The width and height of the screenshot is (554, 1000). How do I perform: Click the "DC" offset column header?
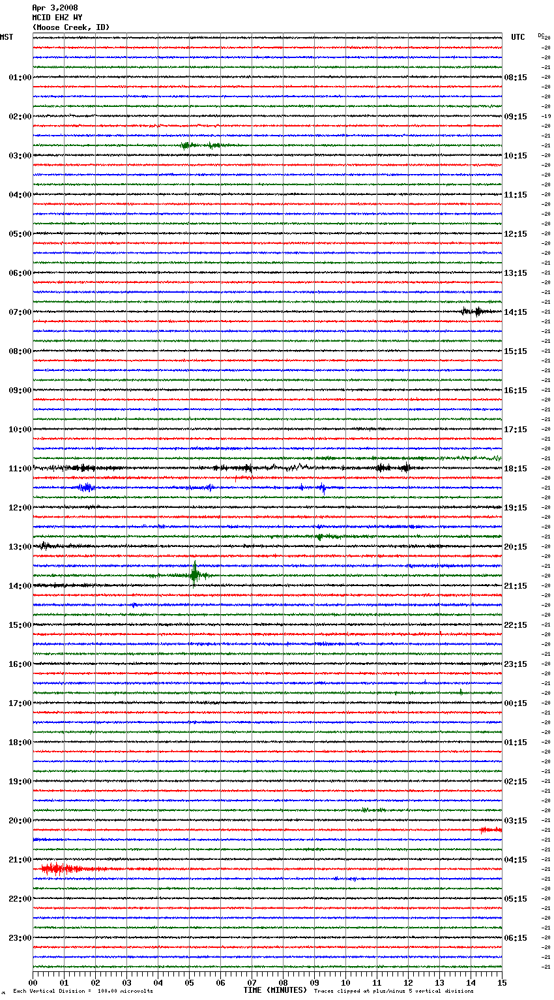click(x=540, y=35)
